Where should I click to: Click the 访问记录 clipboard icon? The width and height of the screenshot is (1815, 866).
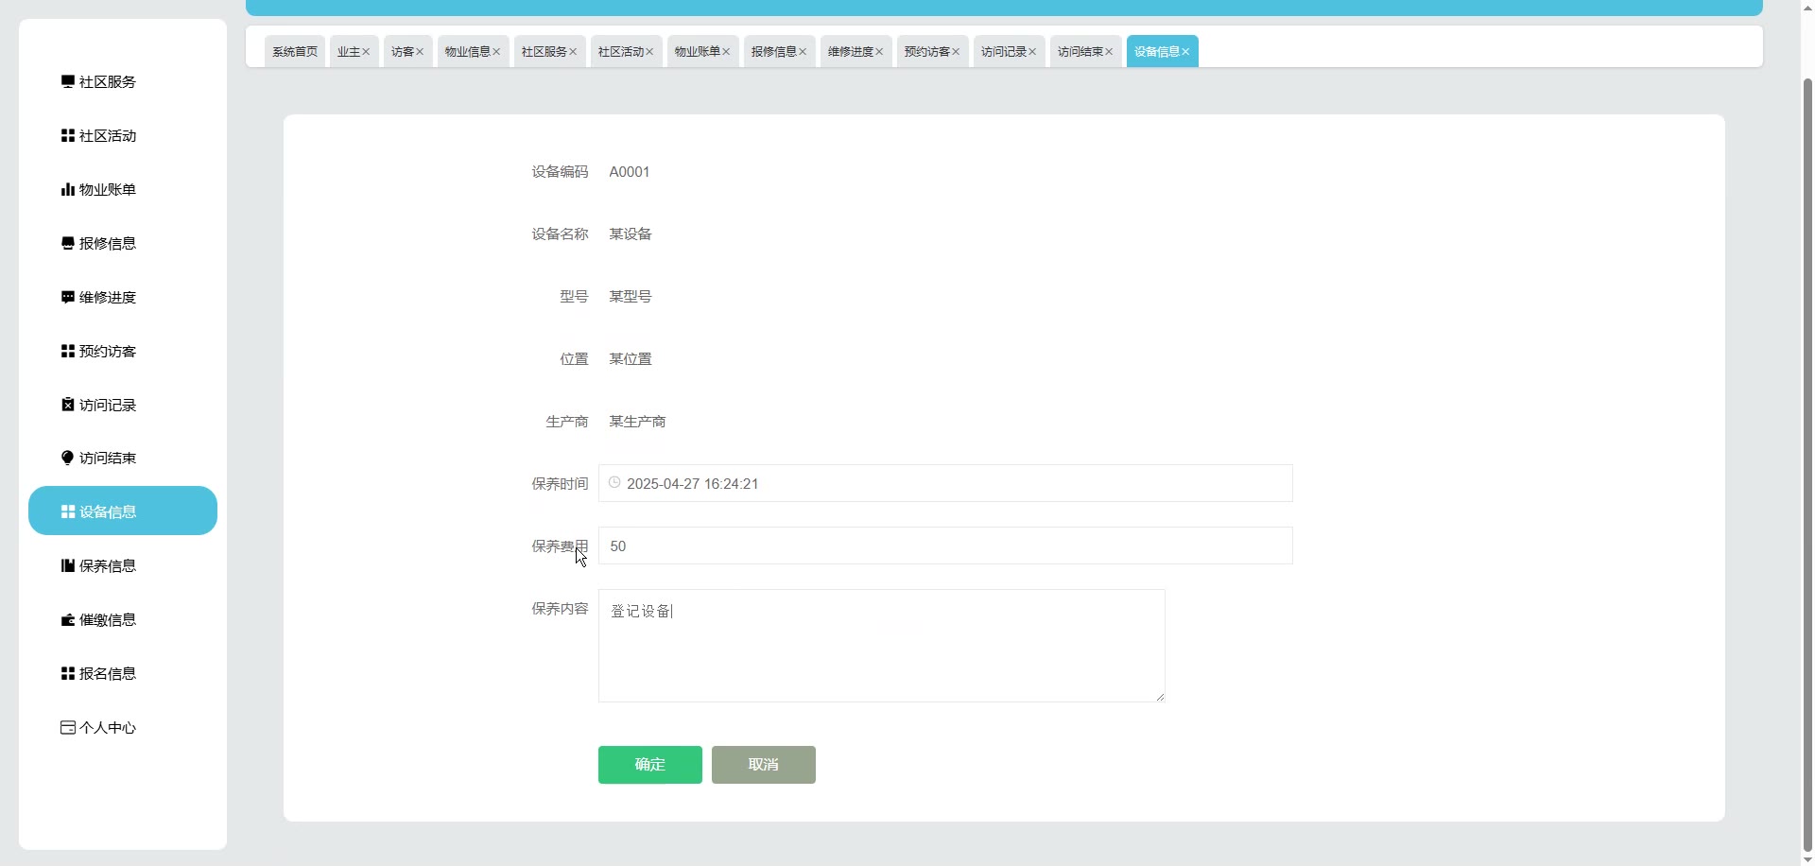click(67, 405)
